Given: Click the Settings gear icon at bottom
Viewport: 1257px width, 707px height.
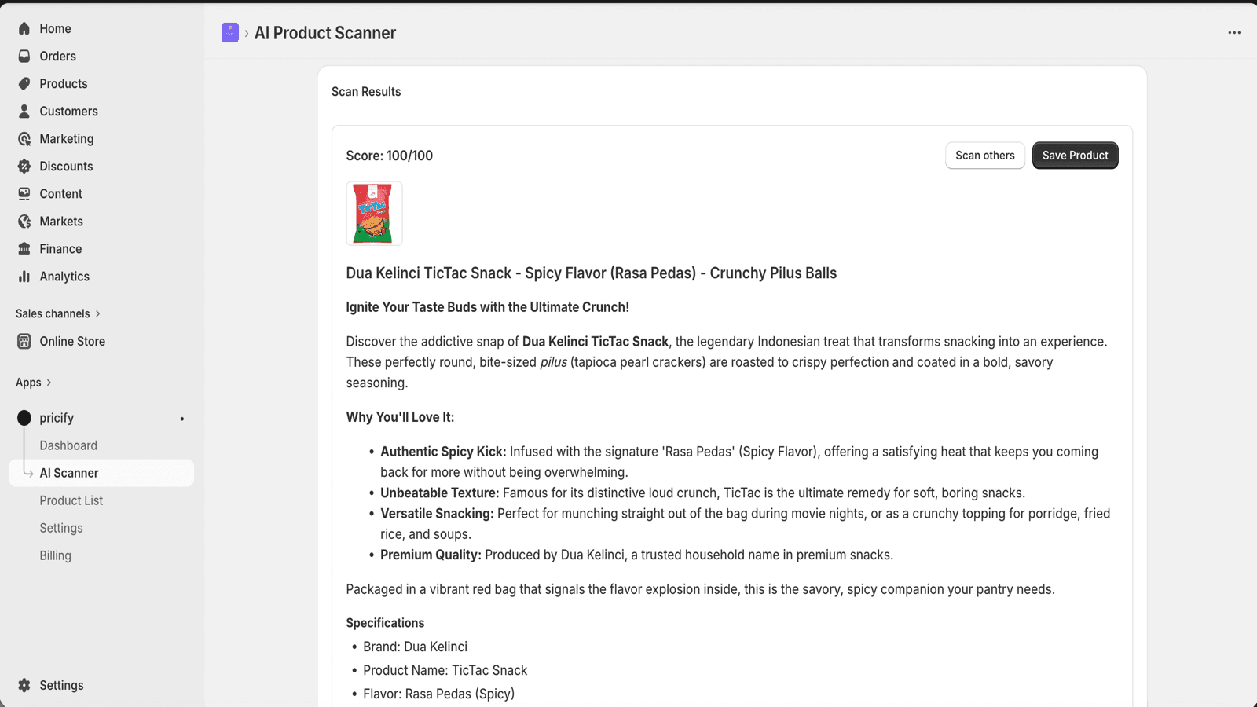Looking at the screenshot, I should tap(24, 685).
